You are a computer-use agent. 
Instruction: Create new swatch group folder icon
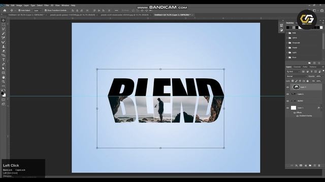[309, 63]
